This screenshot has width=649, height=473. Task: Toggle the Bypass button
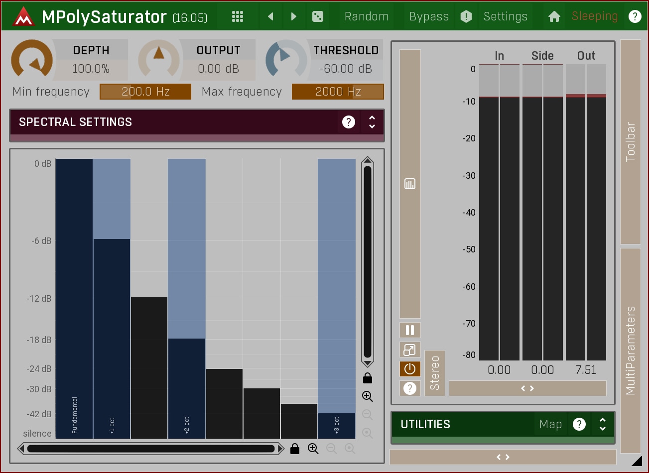click(429, 16)
